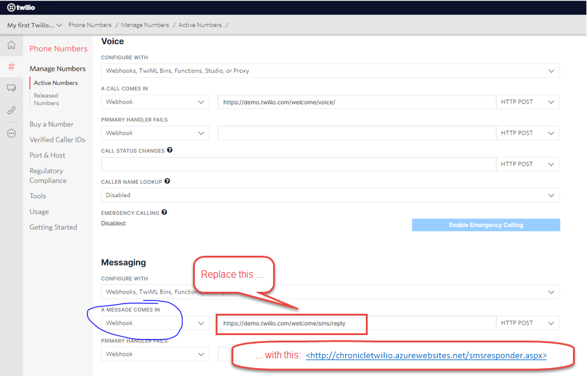The width and height of the screenshot is (587, 376).
Task: Click the Twilio logo in the header
Action: pos(21,7)
